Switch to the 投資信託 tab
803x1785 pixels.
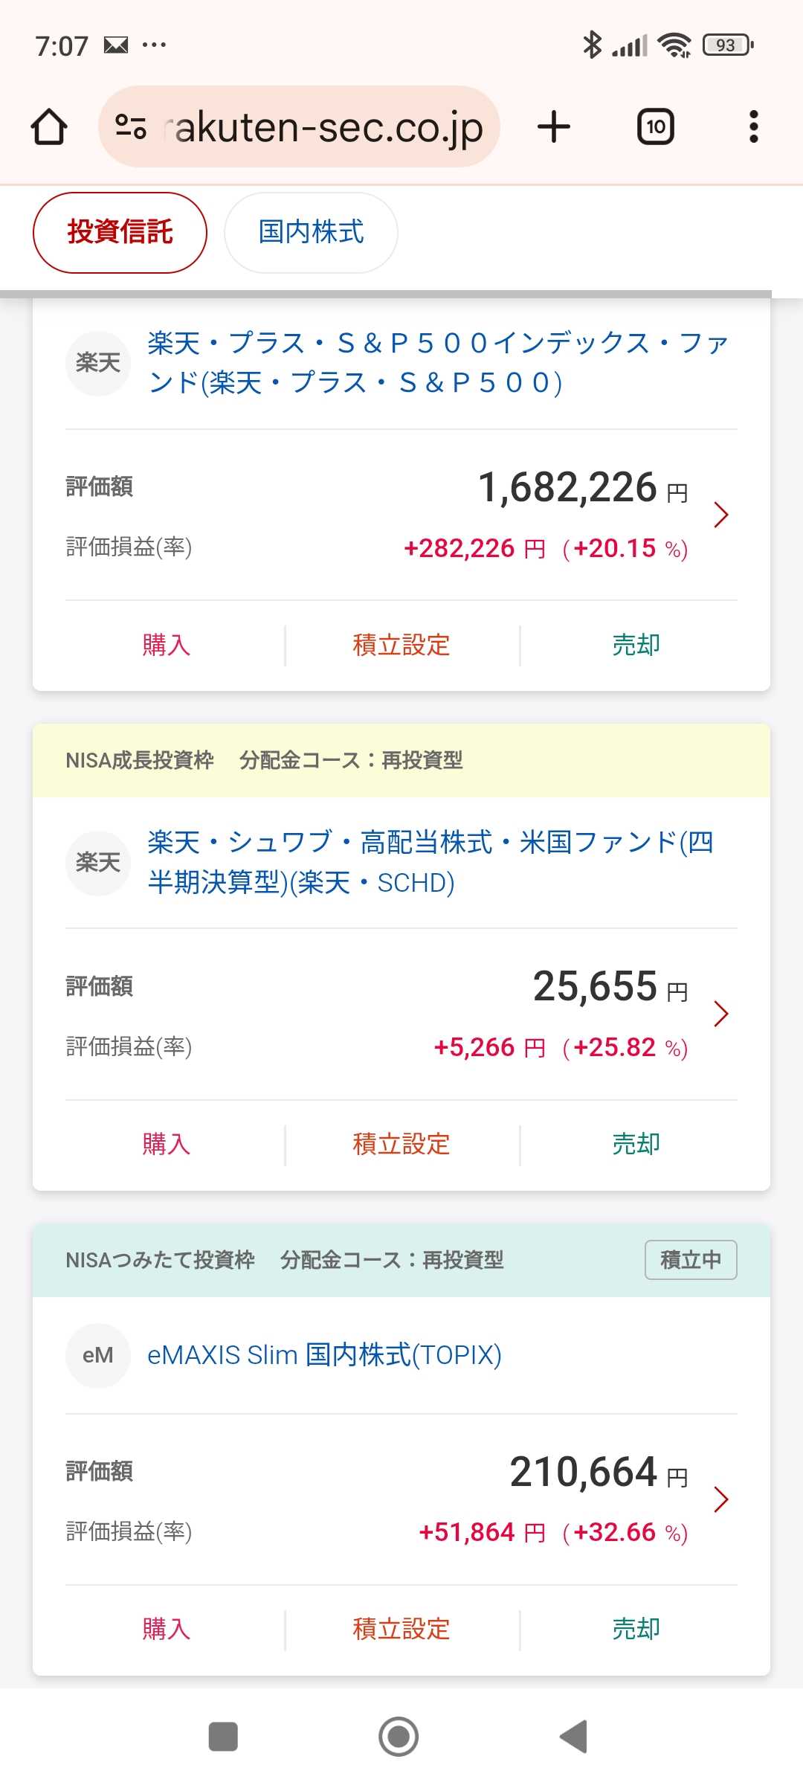[x=120, y=232]
